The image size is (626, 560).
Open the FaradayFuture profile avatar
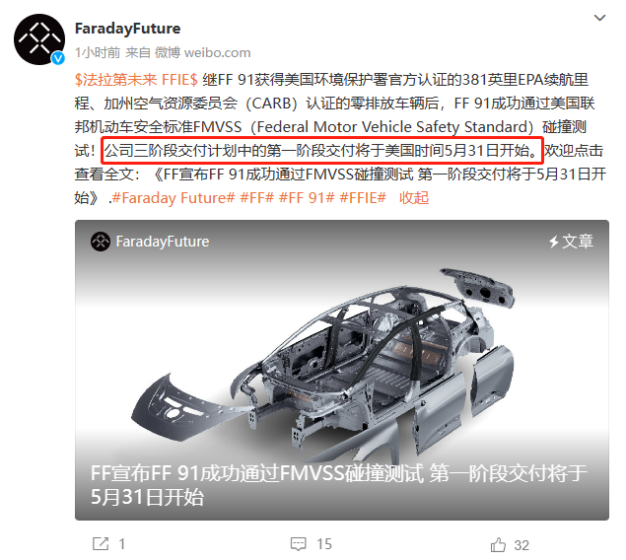coord(39,39)
